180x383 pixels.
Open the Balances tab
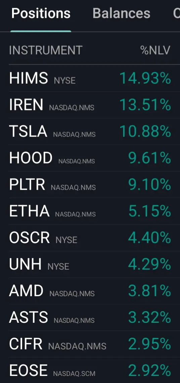[x=121, y=13]
